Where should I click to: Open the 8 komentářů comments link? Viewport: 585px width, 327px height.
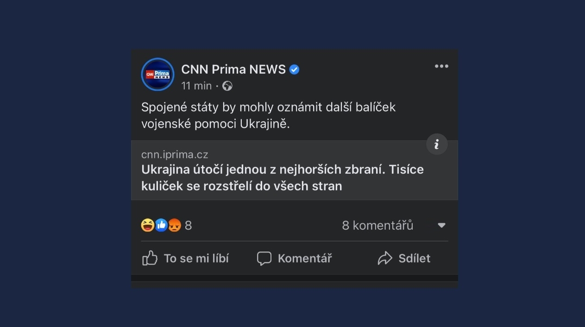click(x=377, y=226)
